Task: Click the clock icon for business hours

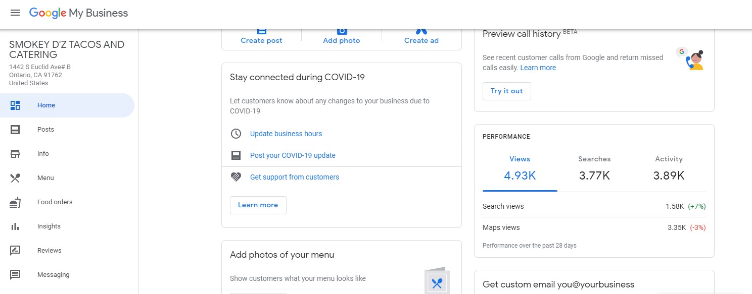Action: click(236, 134)
